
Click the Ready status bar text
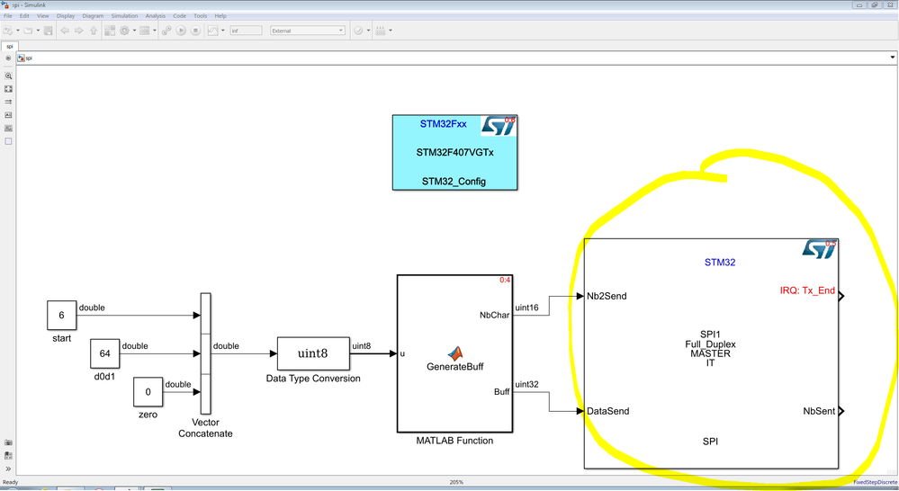[10, 482]
